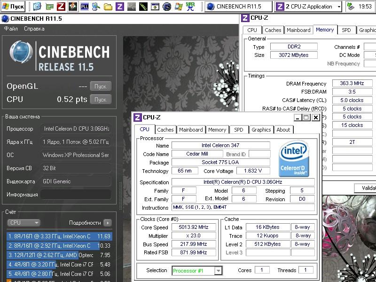This screenshot has height=282, width=376.
Task: Switch to Mainboard tab in back CPU-Z window
Action: pyautogui.click(x=298, y=30)
